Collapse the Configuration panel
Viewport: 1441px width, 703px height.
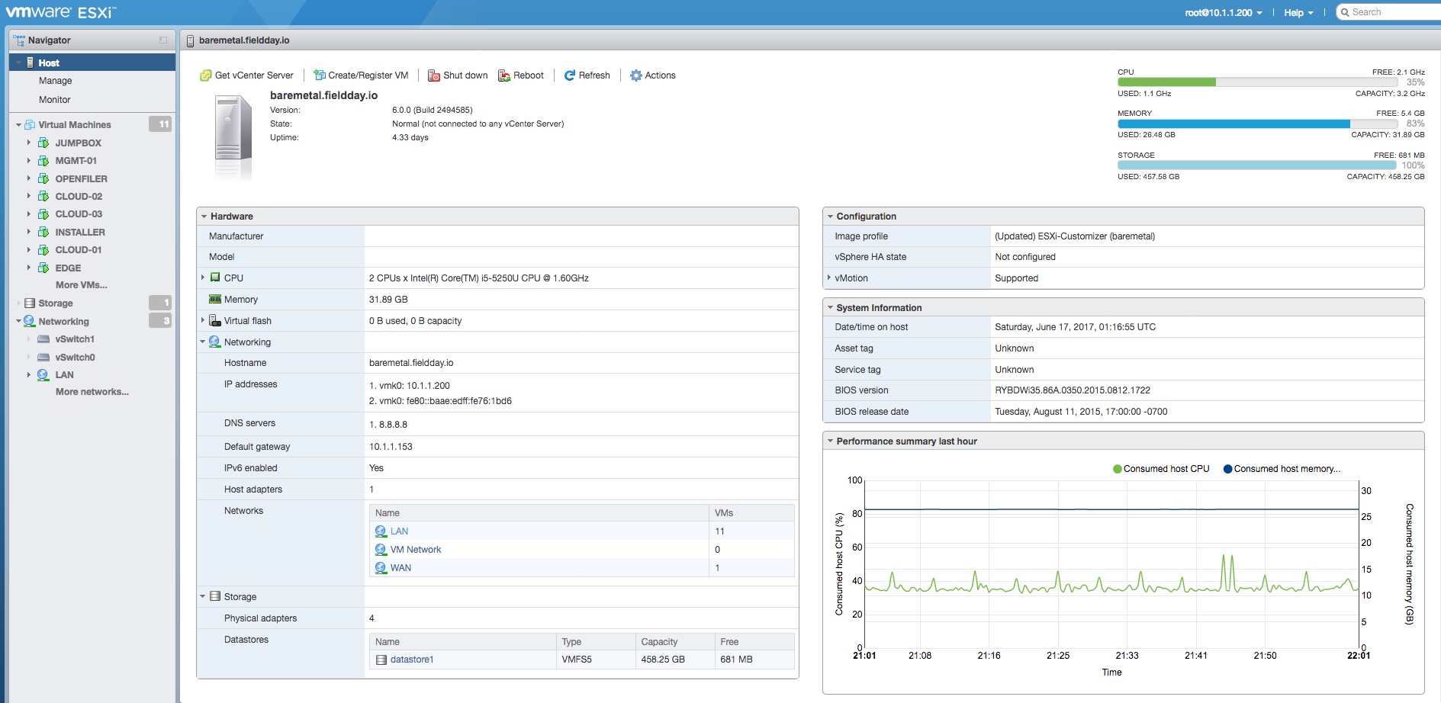coord(830,217)
